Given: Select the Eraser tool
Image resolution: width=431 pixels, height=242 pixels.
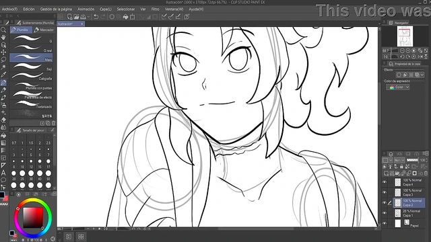Looking at the screenshot, I should click(x=3, y=120).
